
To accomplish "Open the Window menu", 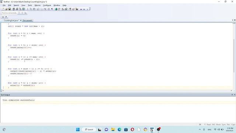I will pos(57,5).
